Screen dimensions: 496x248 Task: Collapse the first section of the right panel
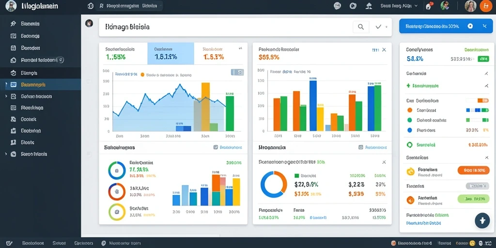coord(486,74)
